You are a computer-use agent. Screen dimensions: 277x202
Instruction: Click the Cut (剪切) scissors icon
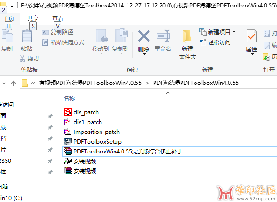click(x=22, y=58)
